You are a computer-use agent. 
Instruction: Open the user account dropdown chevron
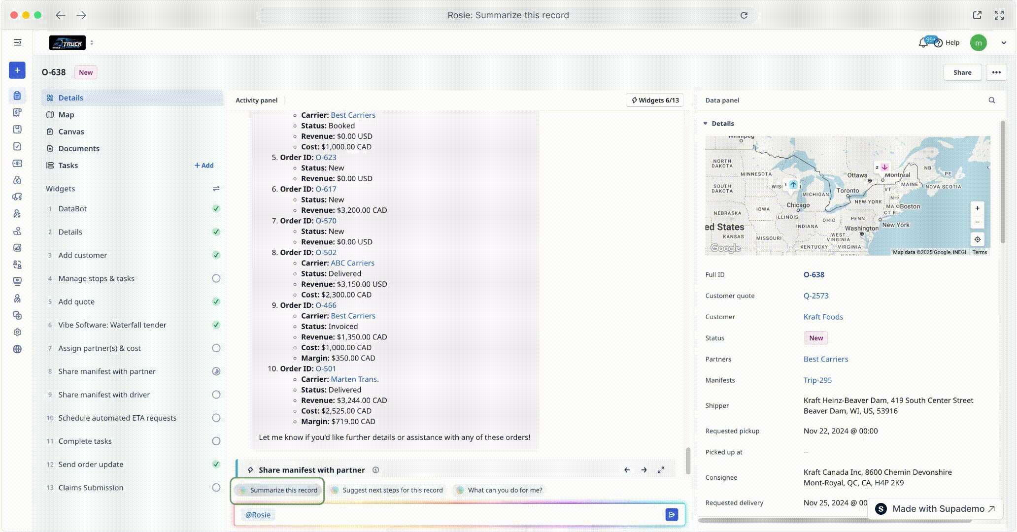1003,43
